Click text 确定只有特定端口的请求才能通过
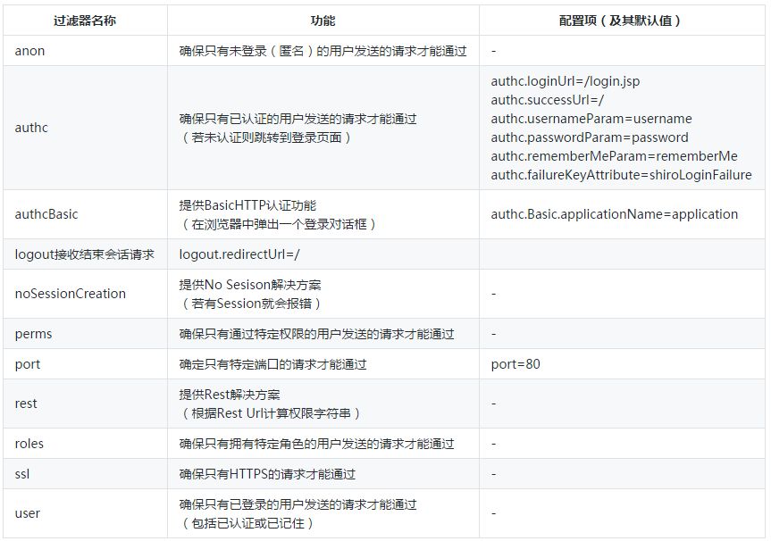771x541 pixels. coord(272,364)
